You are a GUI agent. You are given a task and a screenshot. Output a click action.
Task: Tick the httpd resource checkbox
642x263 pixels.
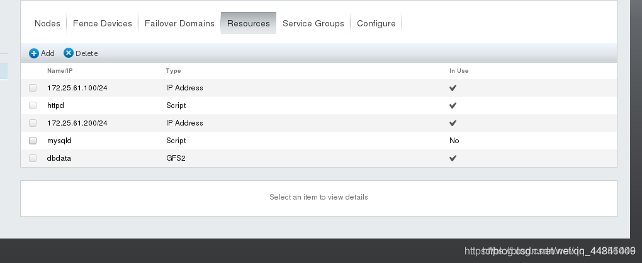33,105
